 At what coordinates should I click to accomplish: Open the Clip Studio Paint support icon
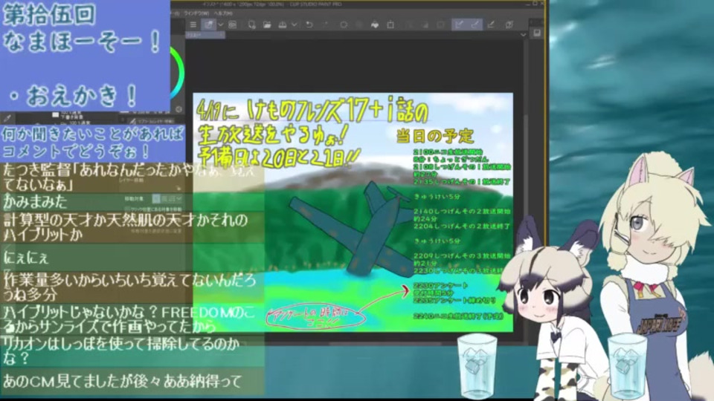(509, 25)
